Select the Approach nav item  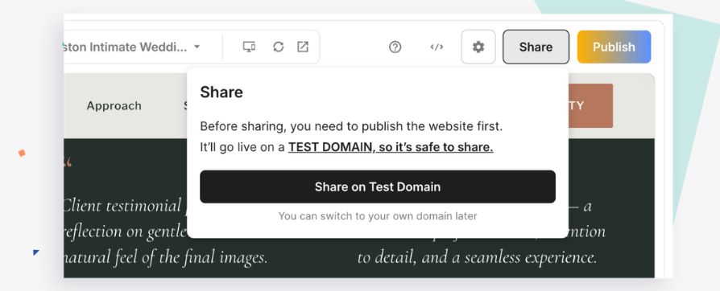[114, 106]
